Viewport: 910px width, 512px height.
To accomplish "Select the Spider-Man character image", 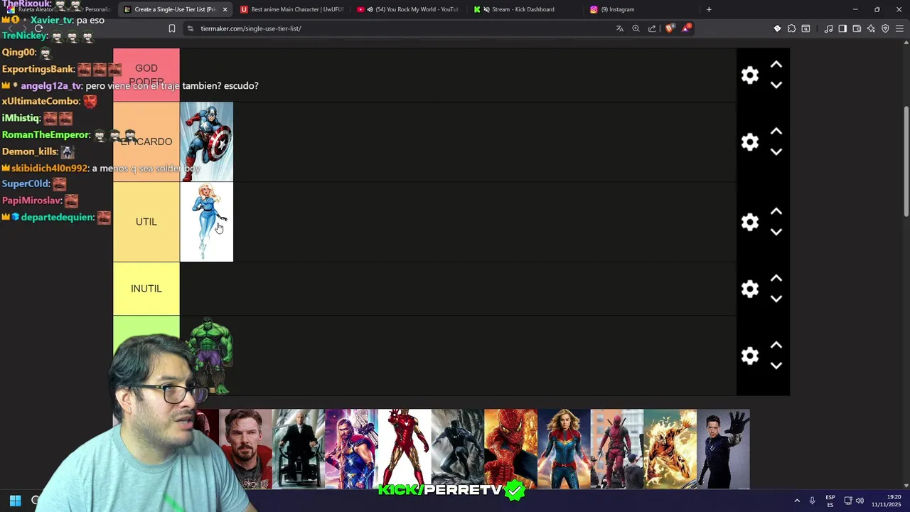I will click(x=510, y=449).
